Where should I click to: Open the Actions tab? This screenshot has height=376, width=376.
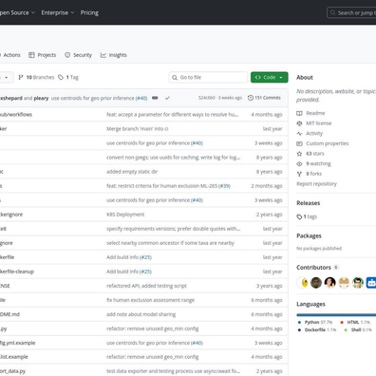point(9,55)
